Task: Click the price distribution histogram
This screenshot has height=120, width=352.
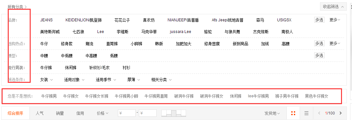Action: point(174,113)
